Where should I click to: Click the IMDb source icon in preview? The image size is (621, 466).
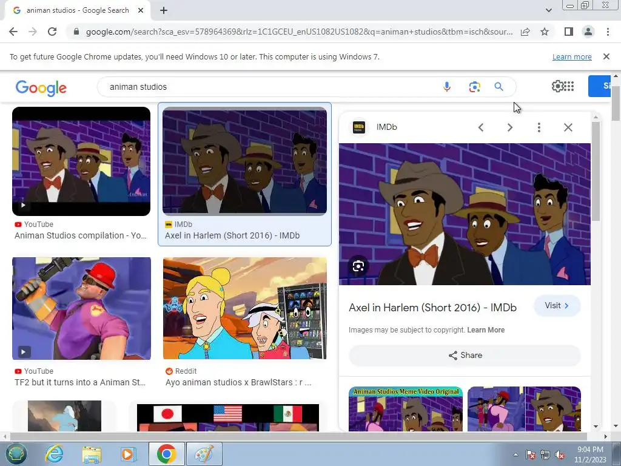(x=359, y=127)
